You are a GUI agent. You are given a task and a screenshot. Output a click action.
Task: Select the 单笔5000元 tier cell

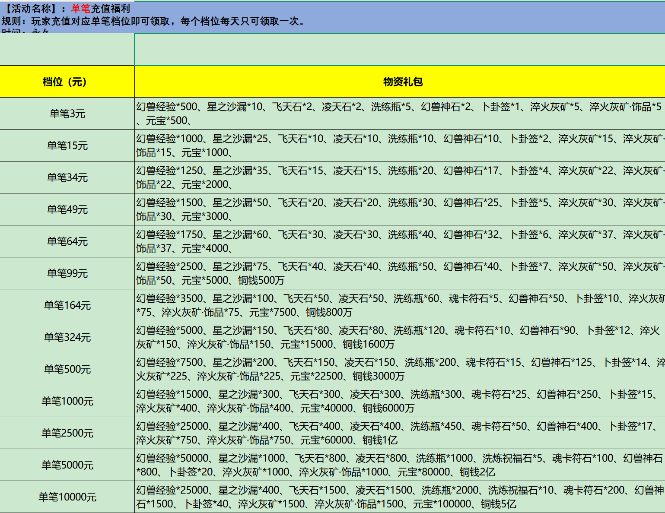(x=67, y=465)
